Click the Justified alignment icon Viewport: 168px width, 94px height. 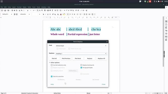pos(75,14)
